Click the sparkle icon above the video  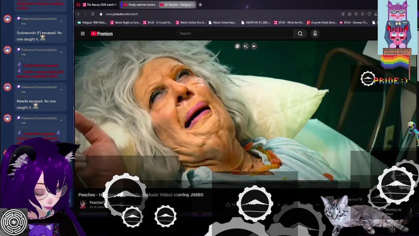tap(246, 46)
